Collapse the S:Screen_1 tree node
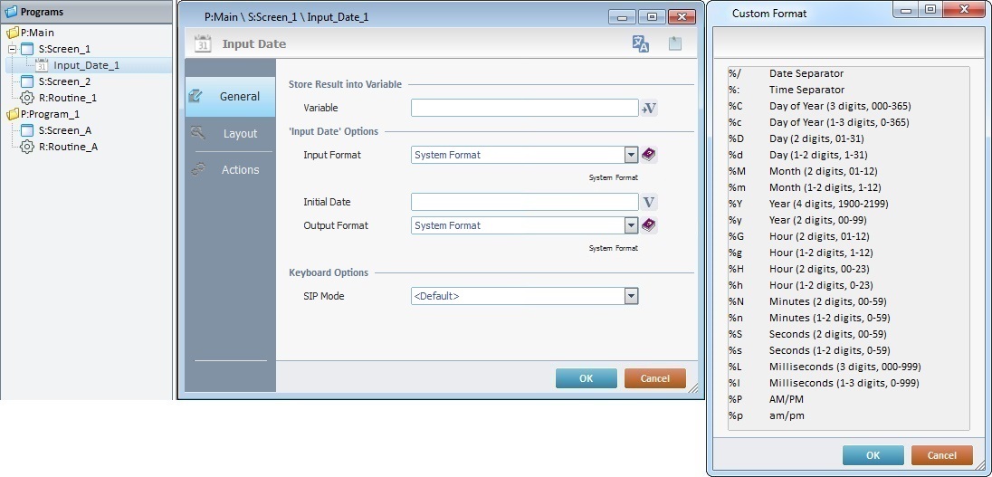The height and width of the screenshot is (477, 992). tap(12, 49)
